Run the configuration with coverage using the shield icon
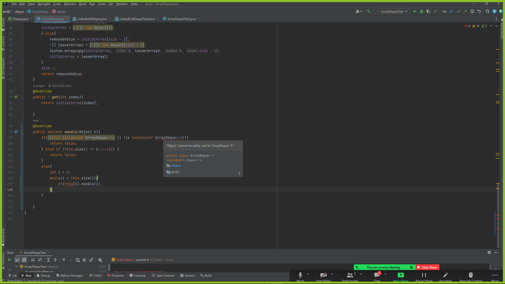This screenshot has height=284, width=505. point(428,11)
